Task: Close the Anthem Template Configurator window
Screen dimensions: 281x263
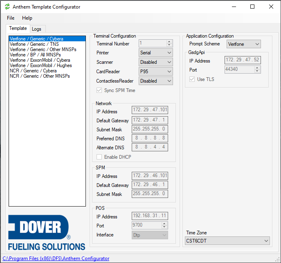Action: (x=271, y=7)
